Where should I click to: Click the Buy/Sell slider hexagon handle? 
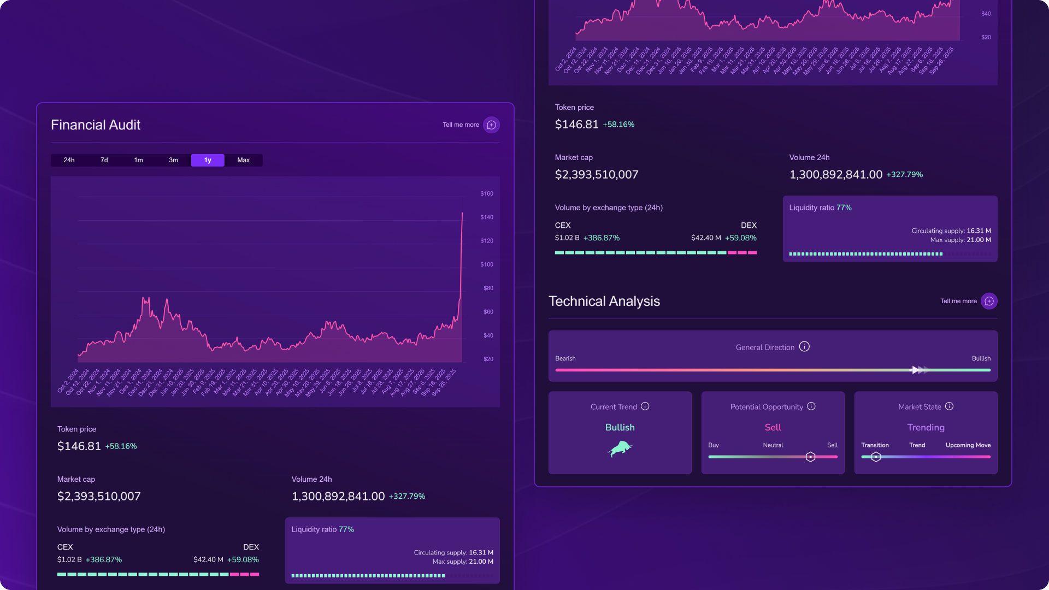(x=810, y=457)
